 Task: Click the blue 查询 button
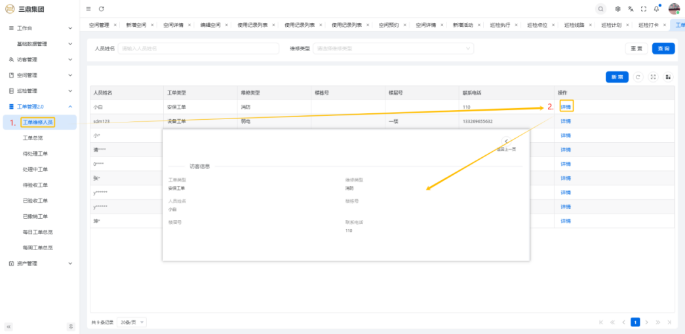tap(663, 48)
